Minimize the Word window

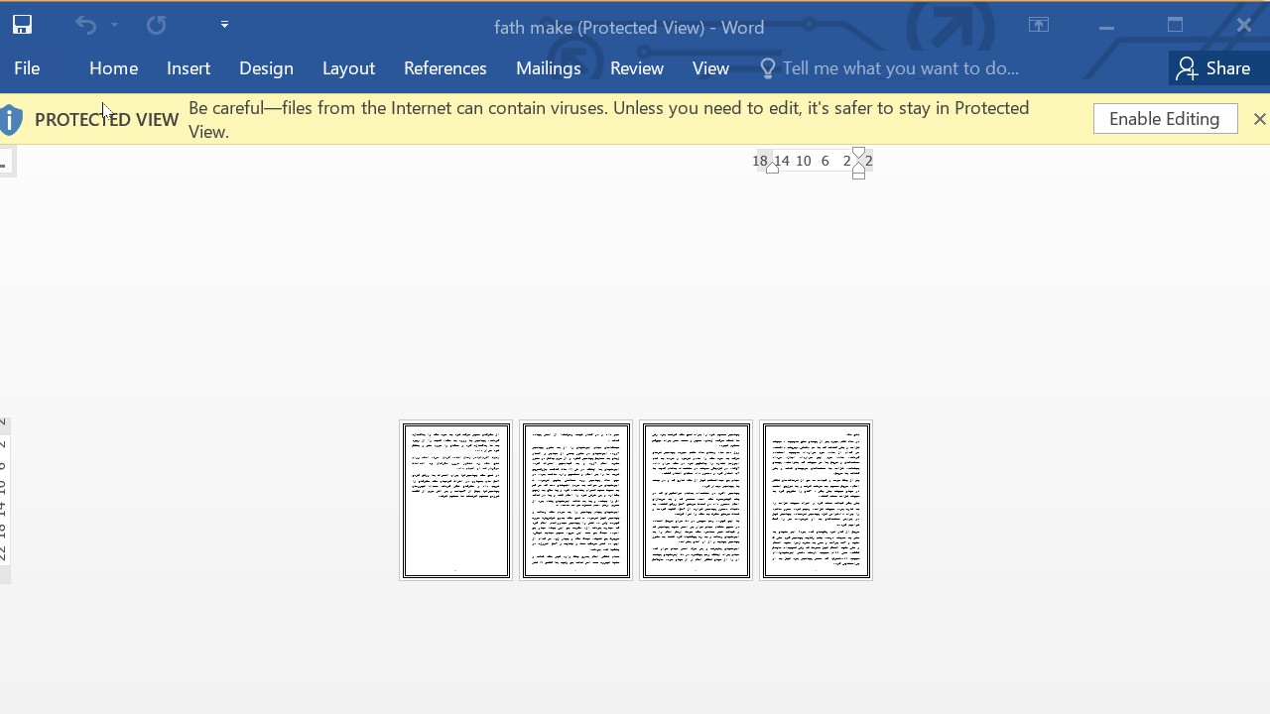tap(1106, 27)
